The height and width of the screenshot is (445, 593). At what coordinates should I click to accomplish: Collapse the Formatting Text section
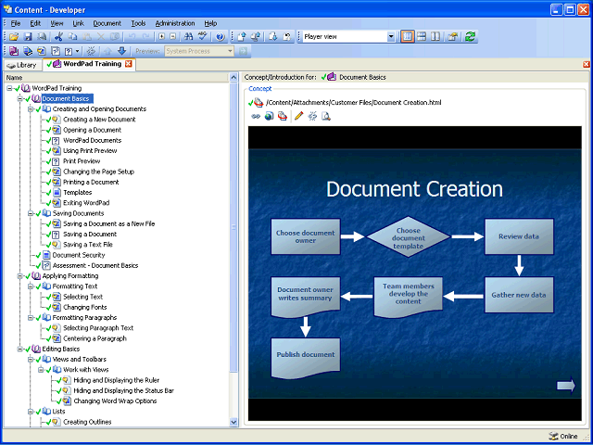coord(31,286)
